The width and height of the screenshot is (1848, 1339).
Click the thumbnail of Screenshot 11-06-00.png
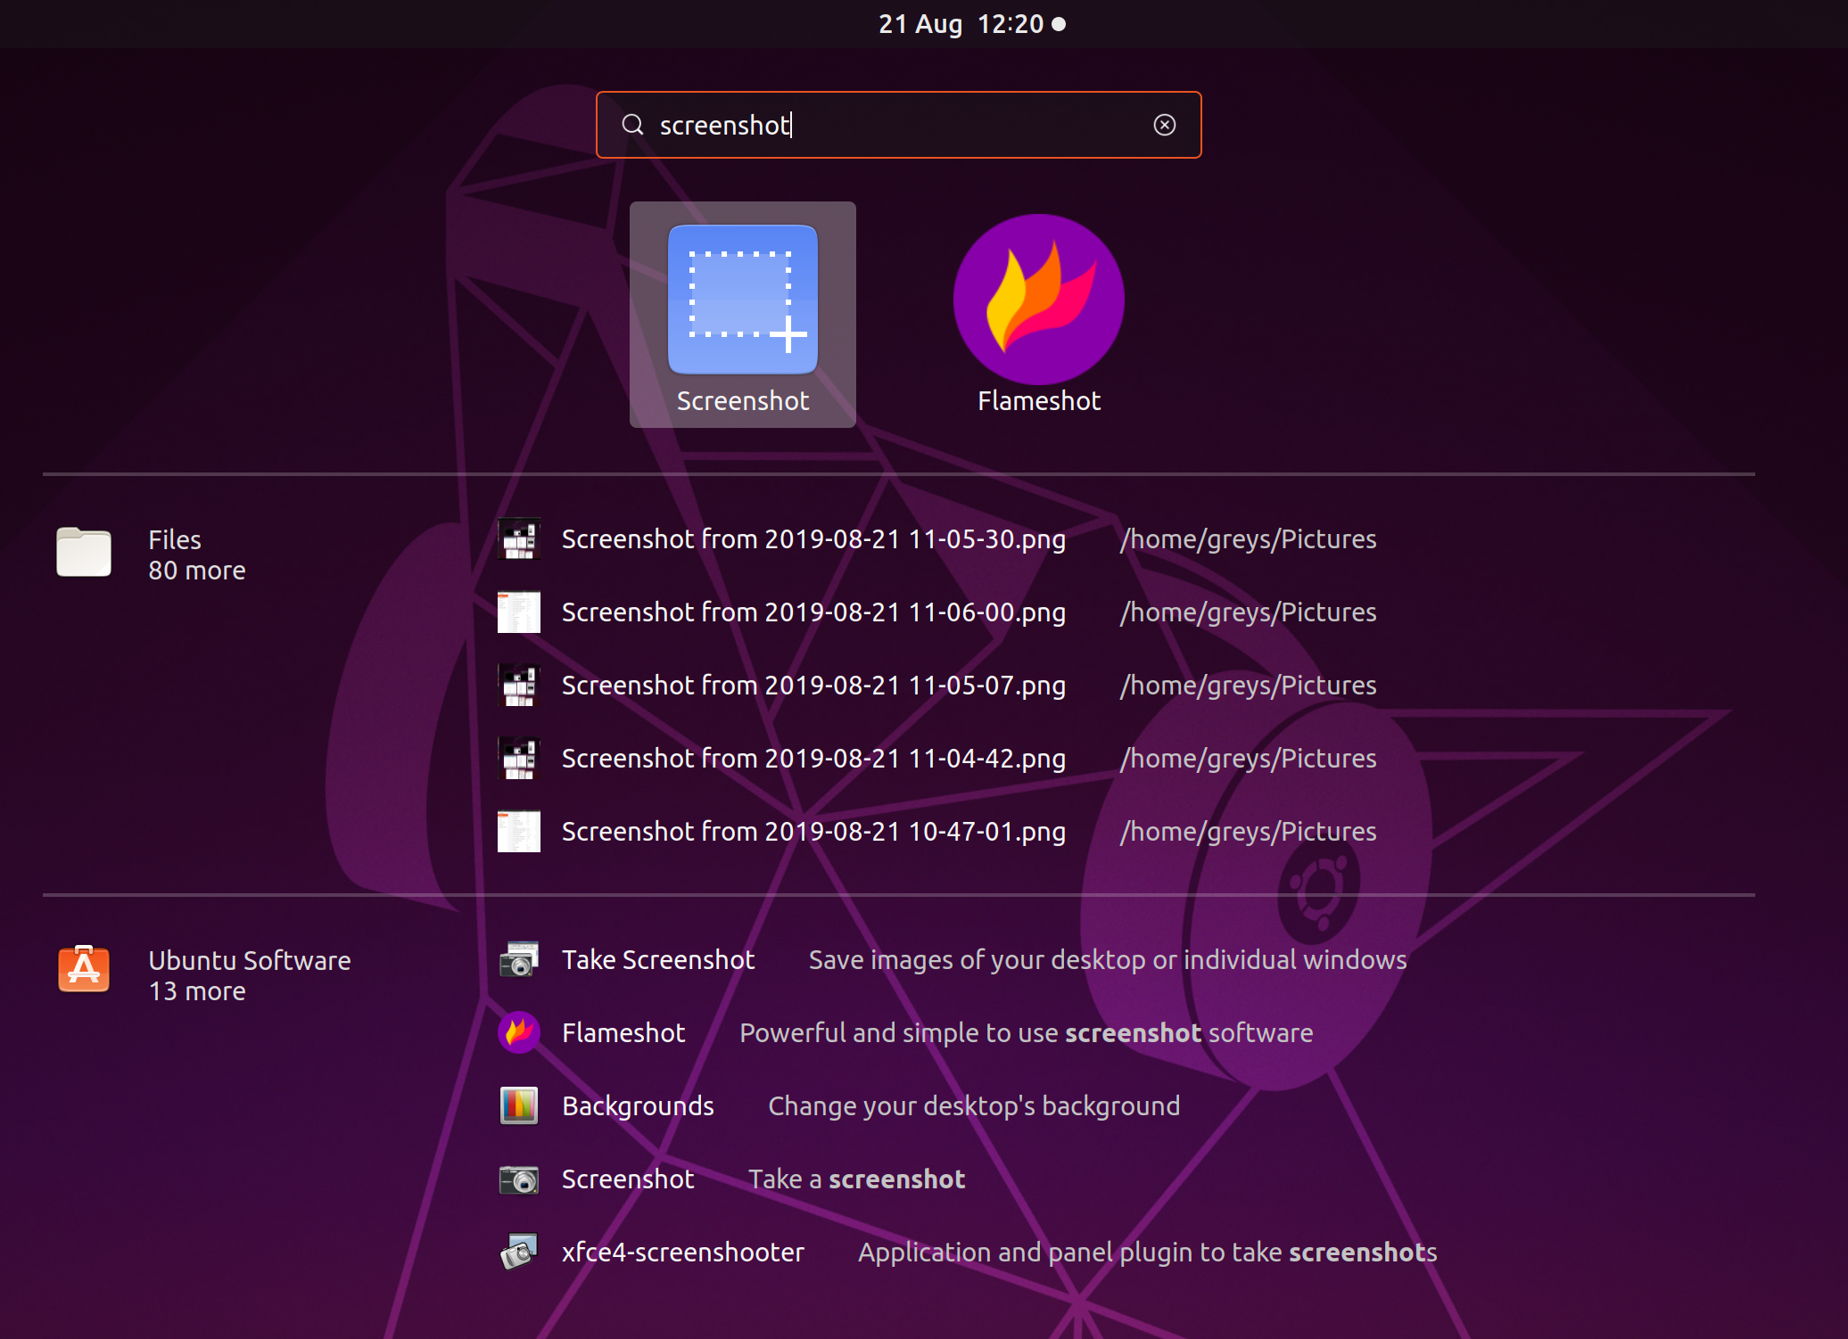tap(519, 612)
